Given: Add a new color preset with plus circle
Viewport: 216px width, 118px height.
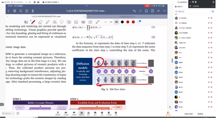Looking at the screenshot, I should click(x=139, y=22).
